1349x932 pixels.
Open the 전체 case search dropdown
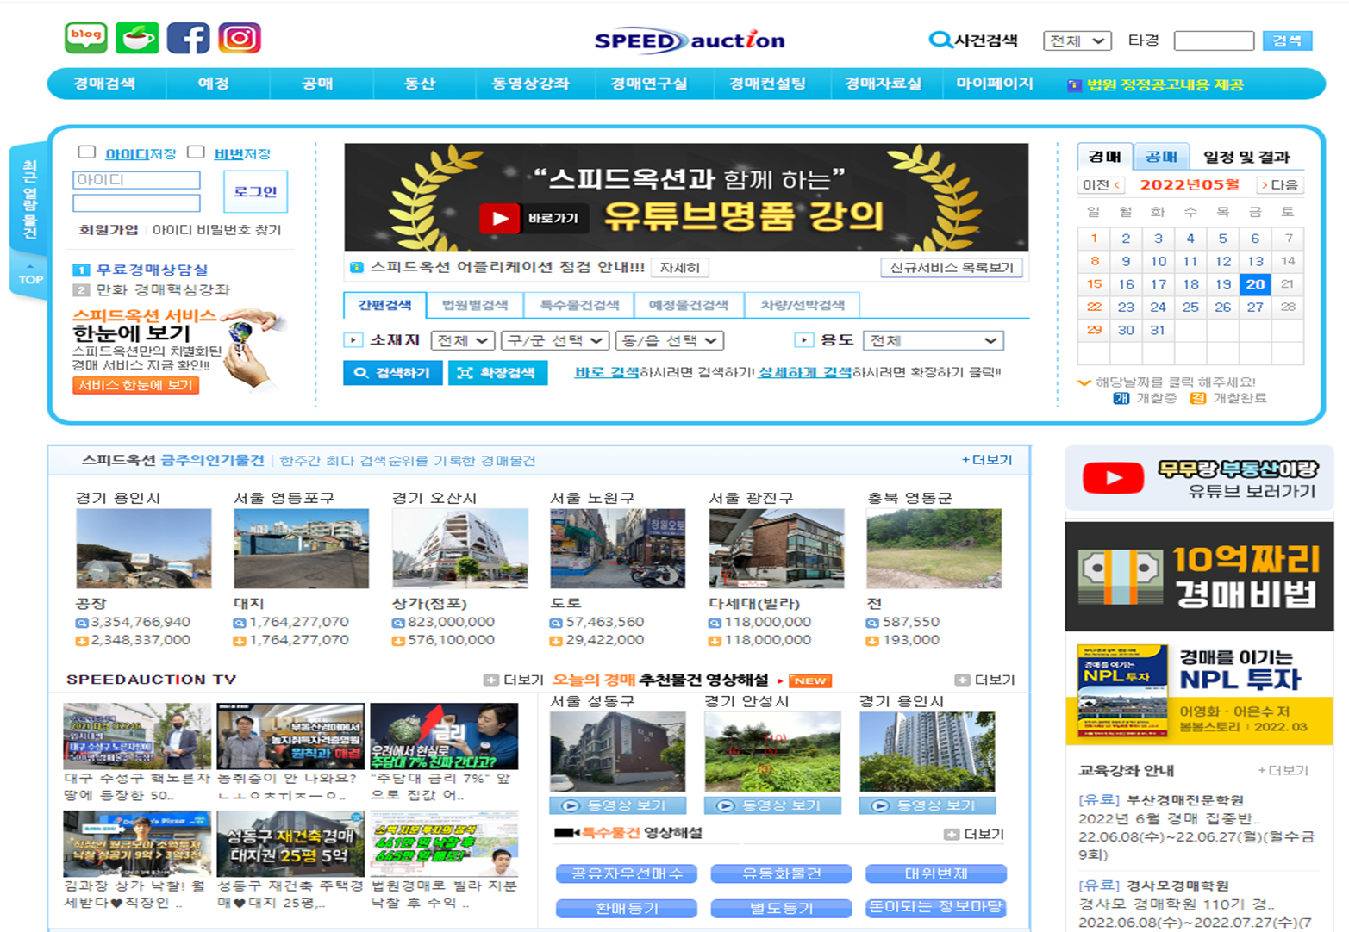(1077, 40)
